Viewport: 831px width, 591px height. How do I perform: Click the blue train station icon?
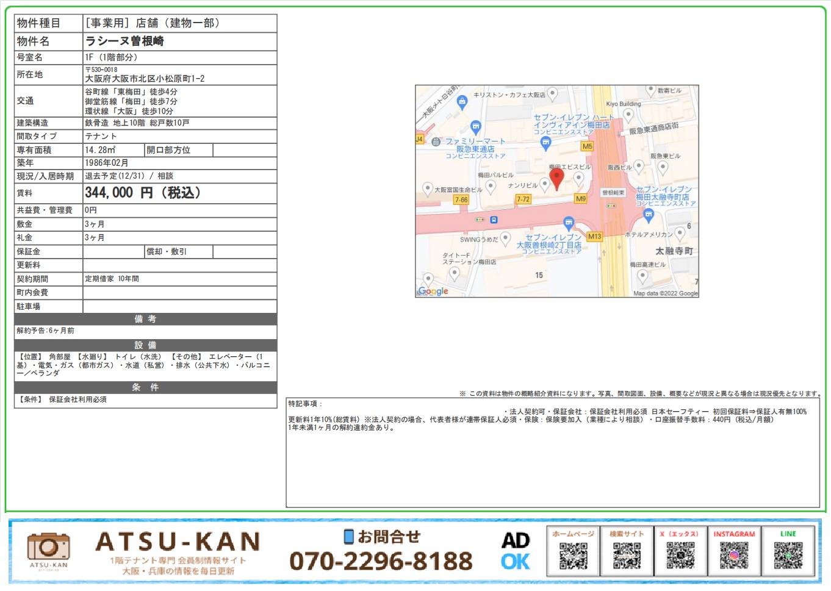[494, 220]
